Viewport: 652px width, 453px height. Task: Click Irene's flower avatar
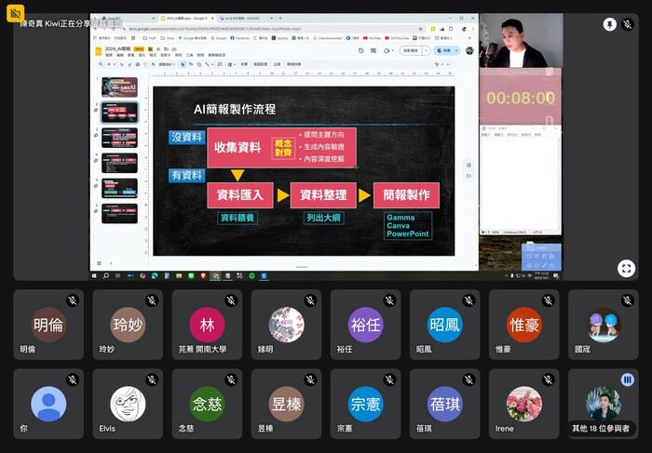(x=523, y=404)
